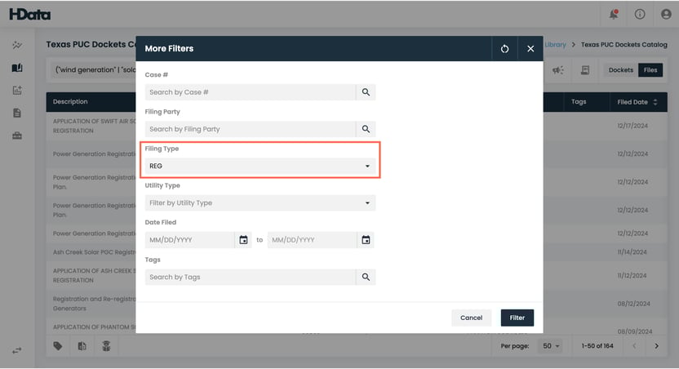Image resolution: width=679 pixels, height=369 pixels.
Task: Go to the next results page
Action: (x=656, y=346)
